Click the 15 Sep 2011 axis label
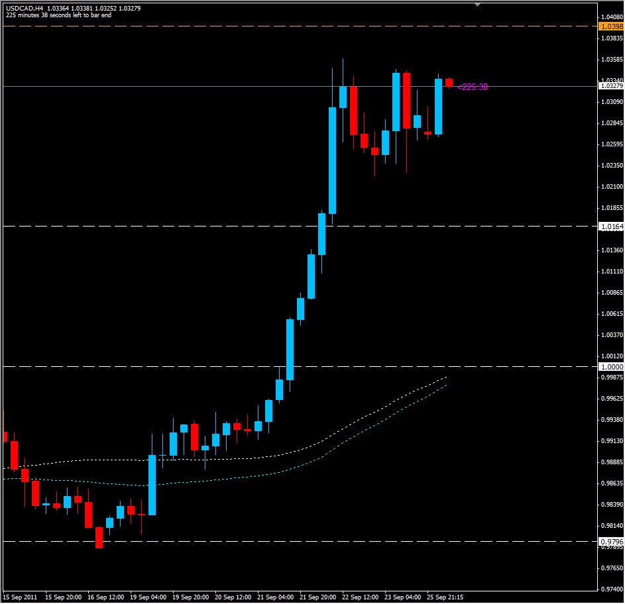This screenshot has width=625, height=604. (20, 595)
